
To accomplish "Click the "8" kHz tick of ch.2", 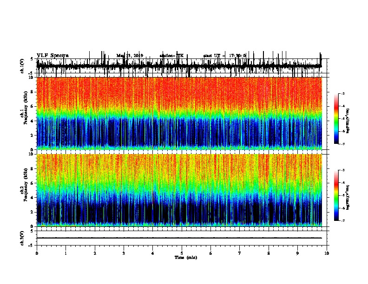I will click(32, 169).
